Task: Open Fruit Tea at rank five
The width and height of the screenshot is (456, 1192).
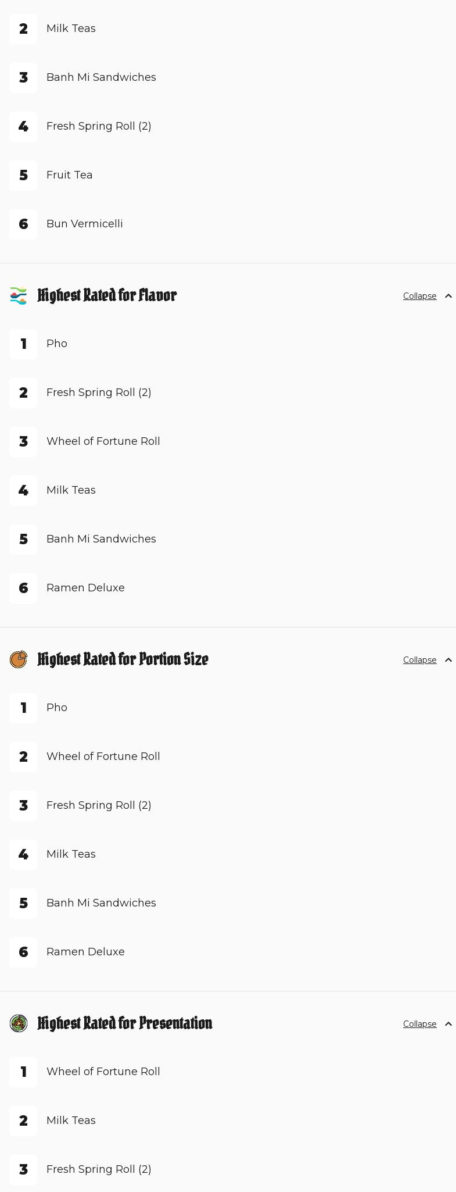Action: pos(69,175)
